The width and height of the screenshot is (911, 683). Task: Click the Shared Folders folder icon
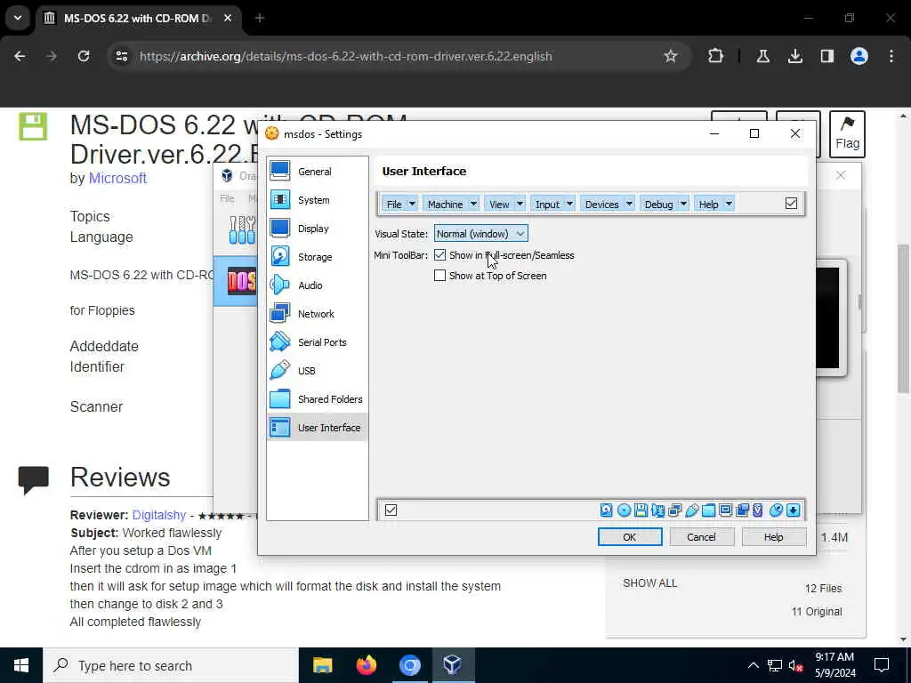point(279,398)
